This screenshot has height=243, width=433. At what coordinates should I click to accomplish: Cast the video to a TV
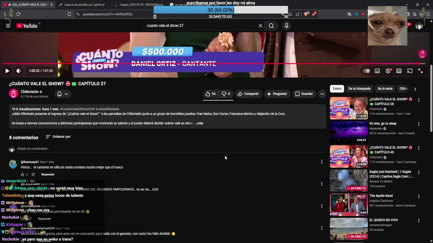click(x=410, y=71)
